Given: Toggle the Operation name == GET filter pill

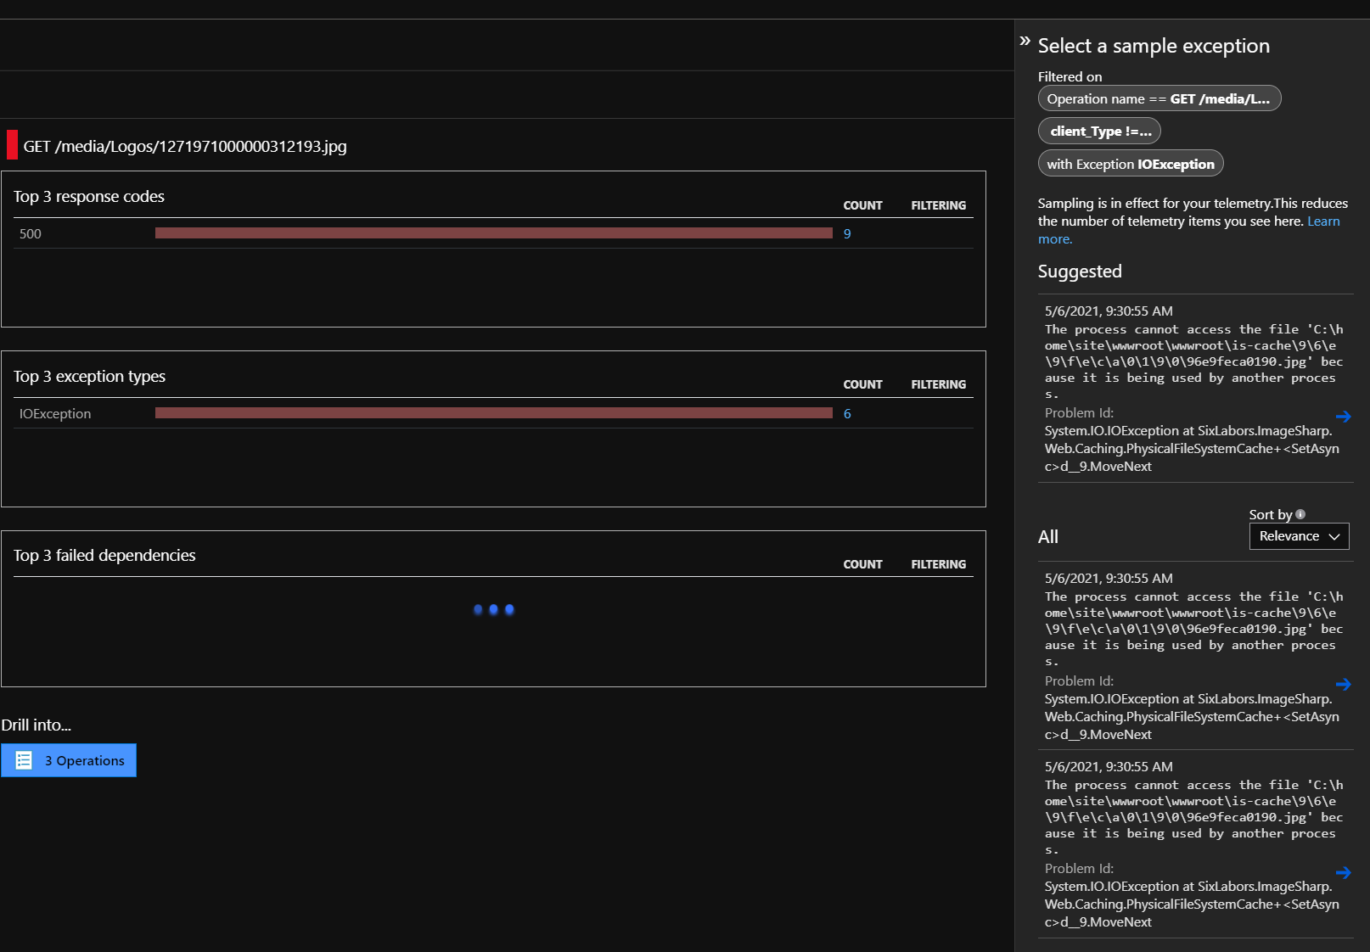Looking at the screenshot, I should point(1159,98).
